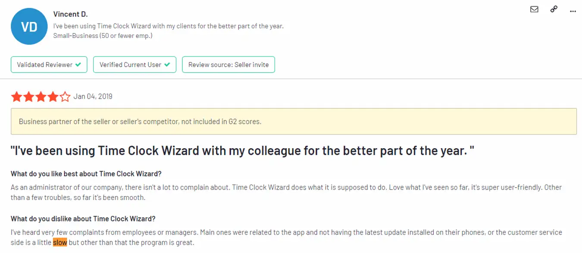Open Vincent D.'s reviewer profile

pyautogui.click(x=70, y=14)
